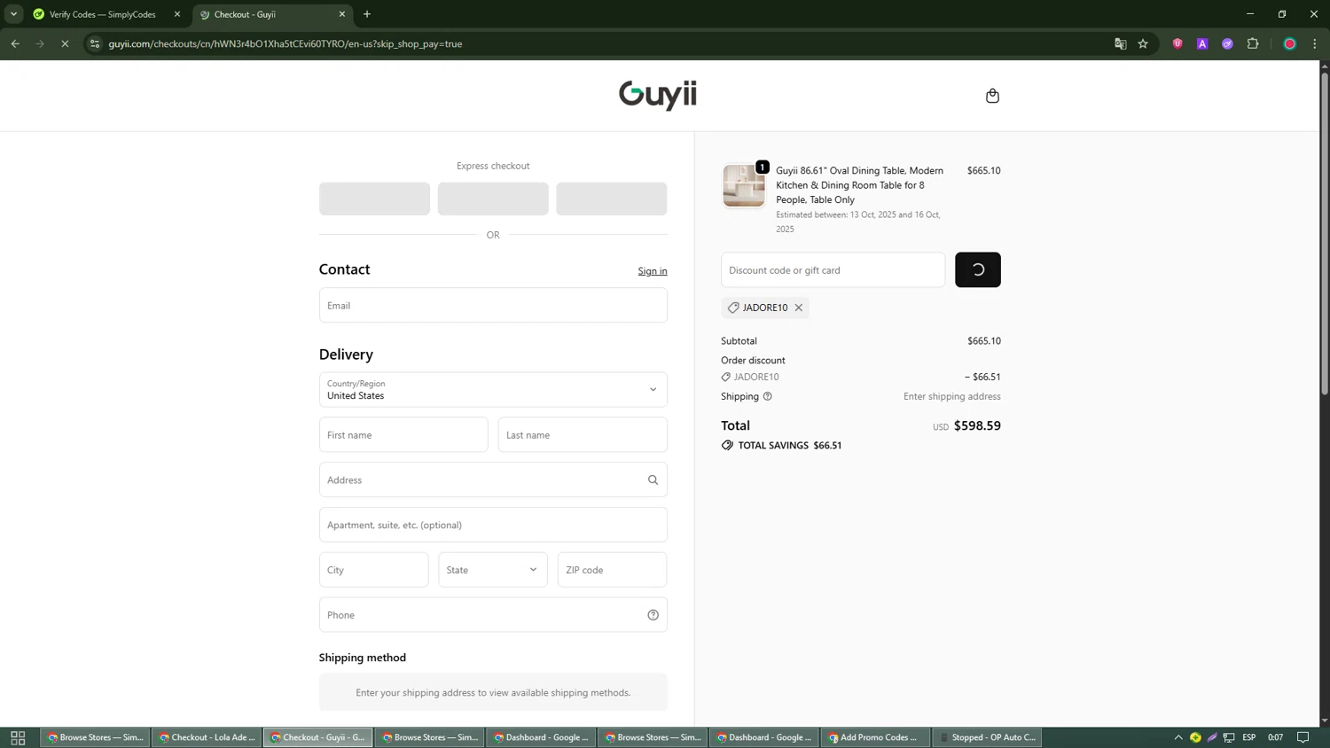Viewport: 1330px width, 748px height.
Task: Open the red shield extension icon
Action: pyautogui.click(x=1177, y=43)
